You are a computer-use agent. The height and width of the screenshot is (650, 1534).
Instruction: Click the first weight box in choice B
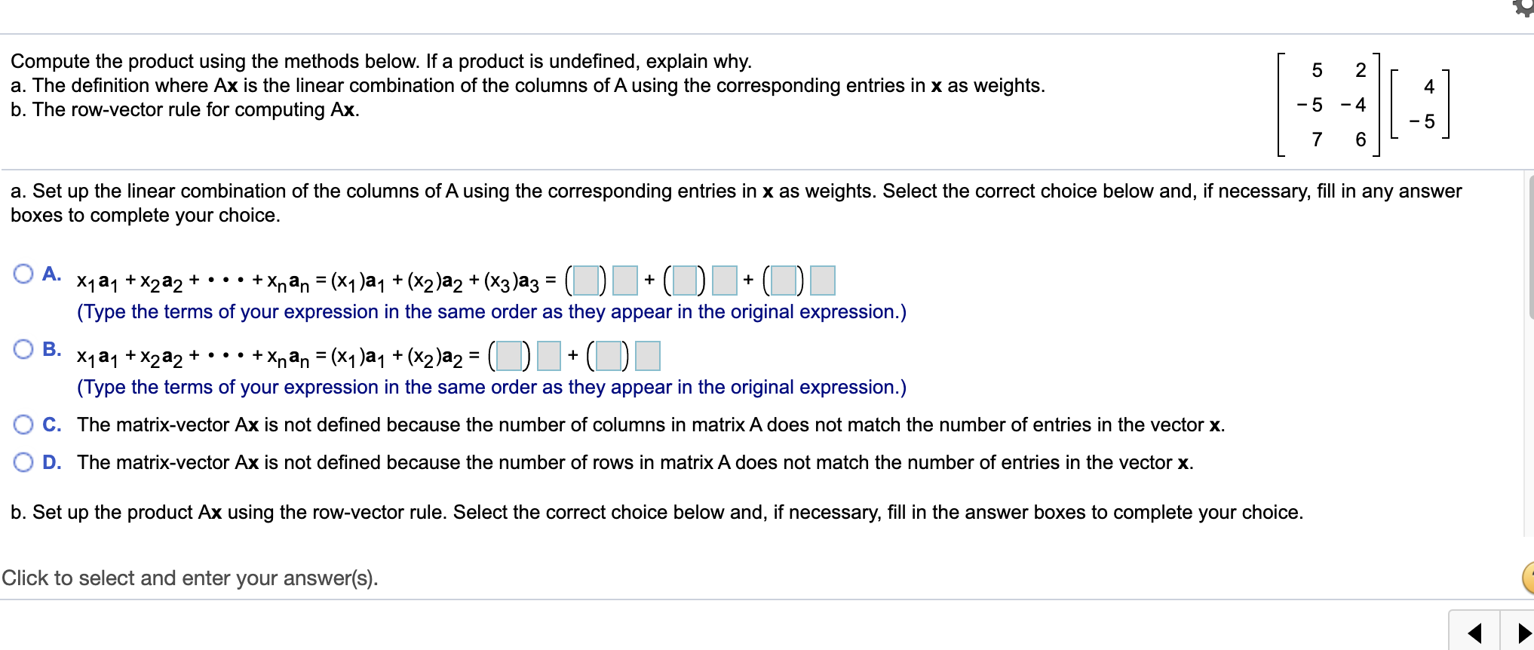(508, 357)
